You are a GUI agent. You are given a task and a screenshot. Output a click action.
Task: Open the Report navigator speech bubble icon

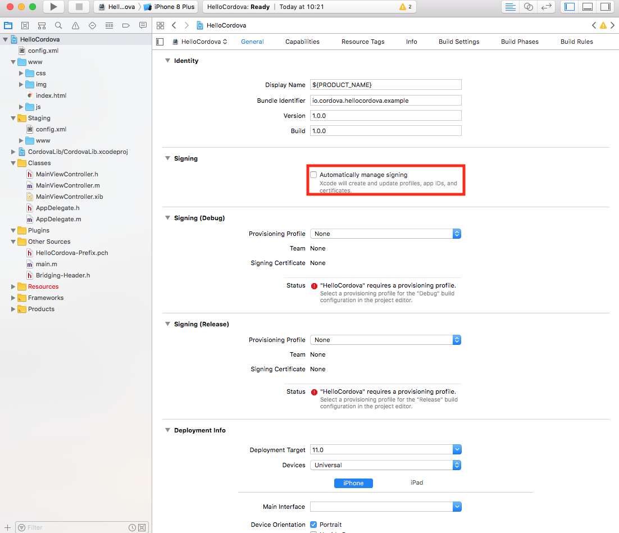tap(143, 26)
